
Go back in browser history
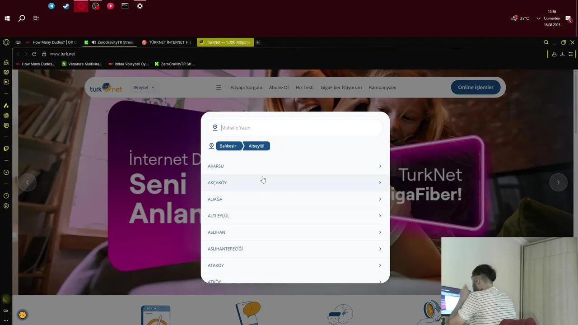pyautogui.click(x=18, y=54)
